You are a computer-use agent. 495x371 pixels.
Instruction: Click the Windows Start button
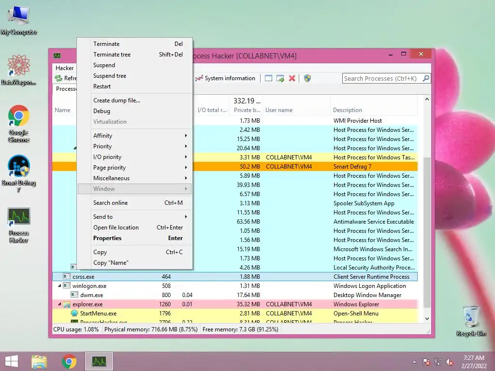coord(12,361)
